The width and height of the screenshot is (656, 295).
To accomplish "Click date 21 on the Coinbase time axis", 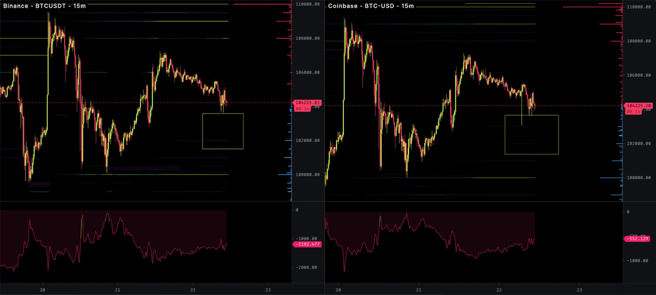I will [x=419, y=290].
